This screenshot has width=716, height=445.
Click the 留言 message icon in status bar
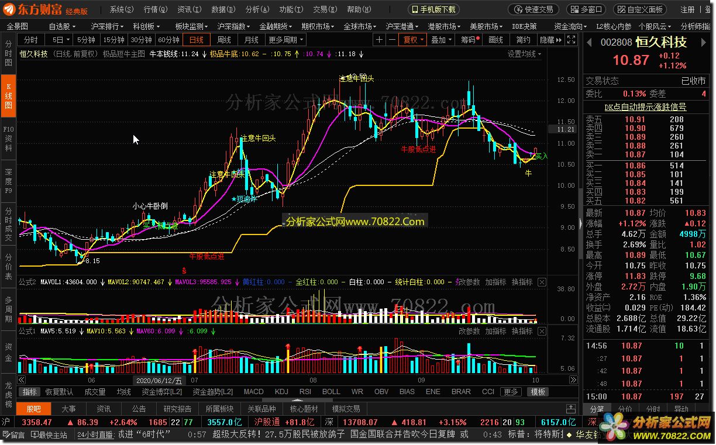13,434
